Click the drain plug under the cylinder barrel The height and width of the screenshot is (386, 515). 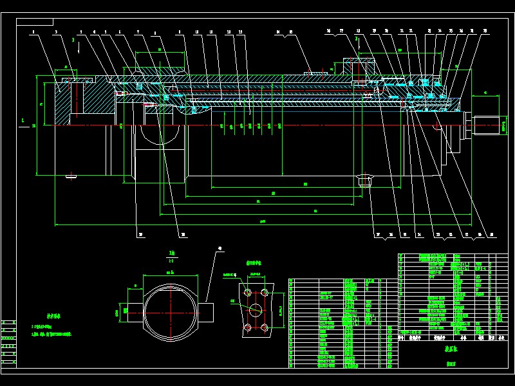click(x=366, y=181)
